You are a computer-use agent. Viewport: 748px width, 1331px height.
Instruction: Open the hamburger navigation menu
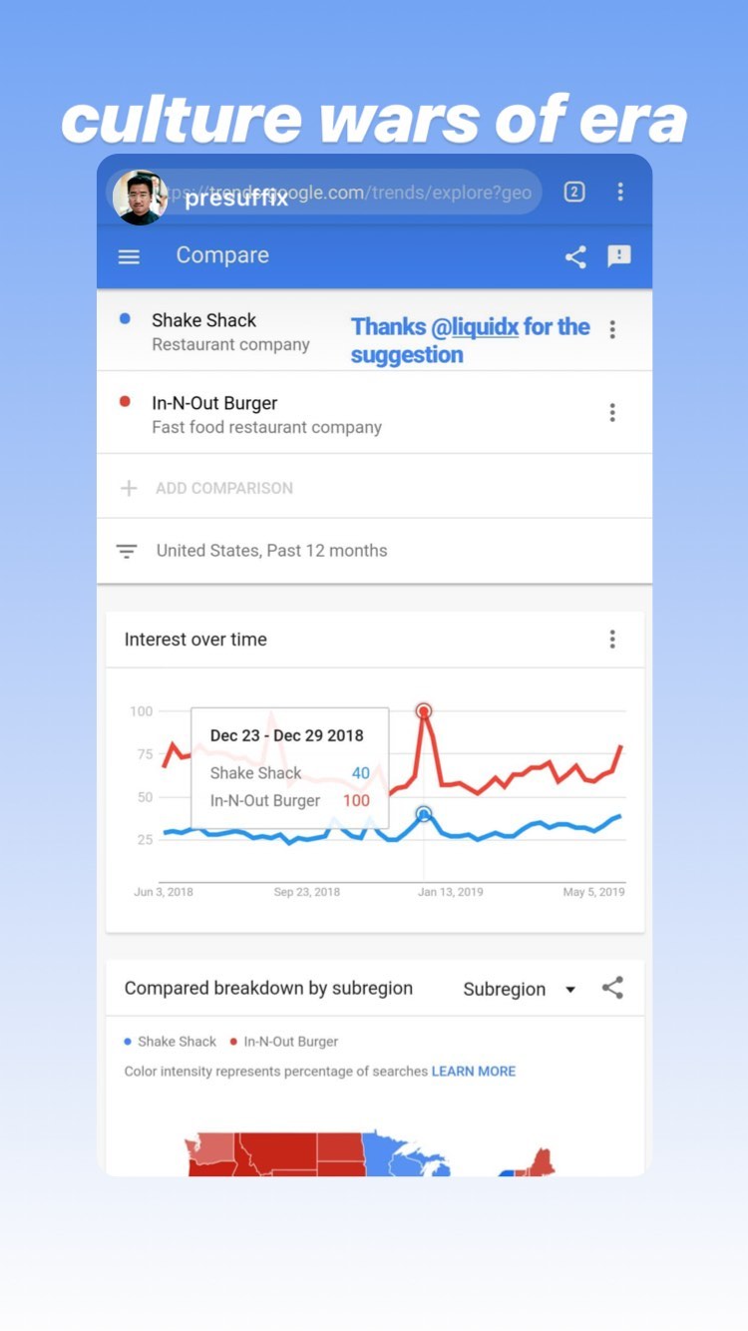pos(129,256)
